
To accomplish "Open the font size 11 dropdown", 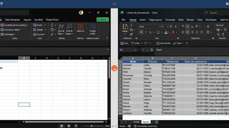I will point(167,26).
